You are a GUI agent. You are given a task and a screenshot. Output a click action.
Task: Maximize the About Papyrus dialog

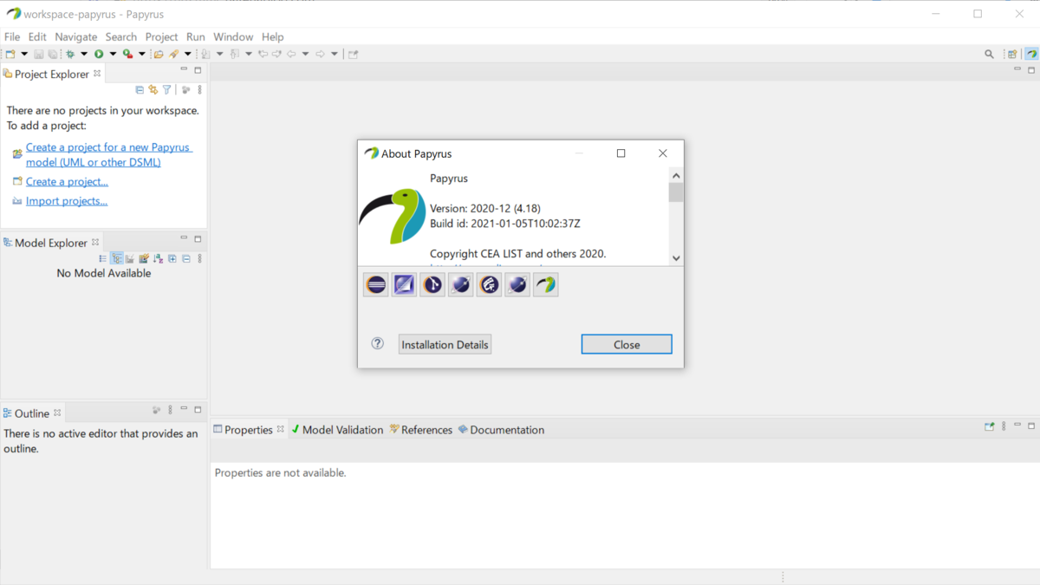pyautogui.click(x=621, y=153)
